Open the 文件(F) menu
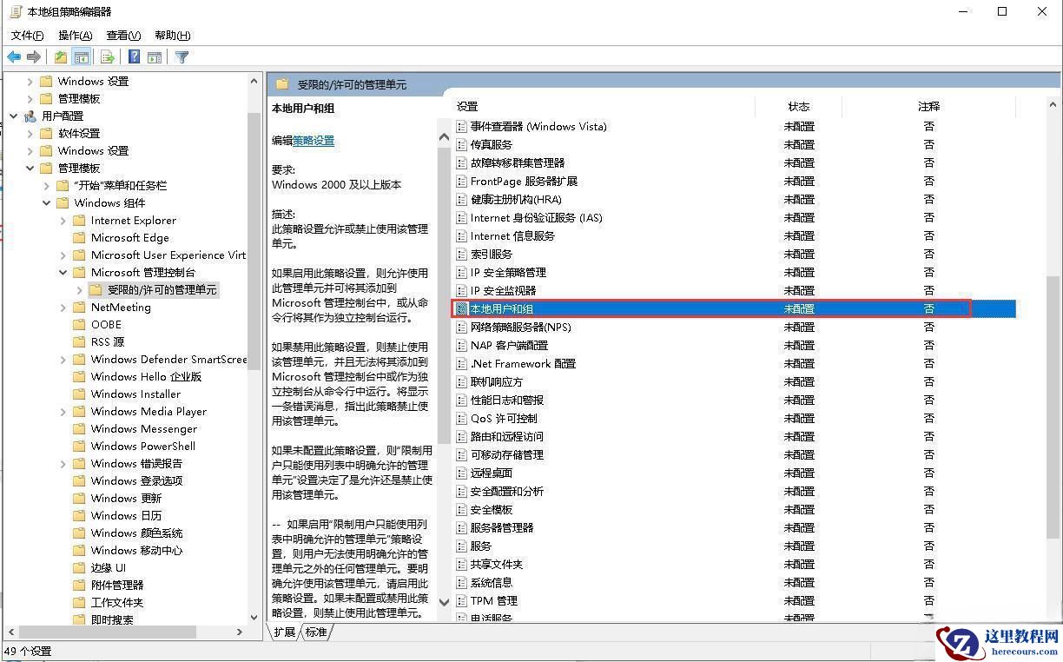The width and height of the screenshot is (1063, 662). tap(27, 35)
